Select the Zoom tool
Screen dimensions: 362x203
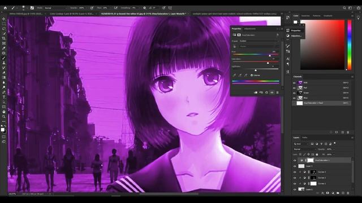[4, 117]
